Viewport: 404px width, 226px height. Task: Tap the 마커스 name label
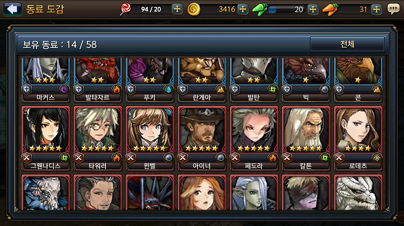pos(45,97)
